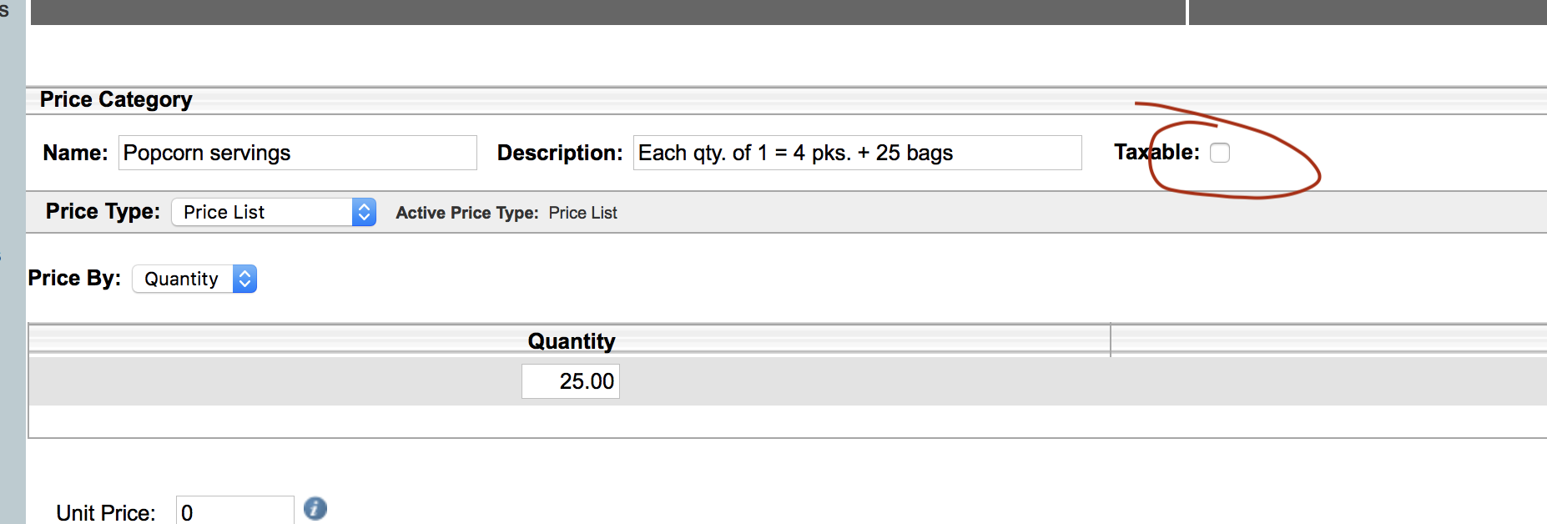Open the Price Type dropdown
Image resolution: width=1547 pixels, height=524 pixels.
274,212
